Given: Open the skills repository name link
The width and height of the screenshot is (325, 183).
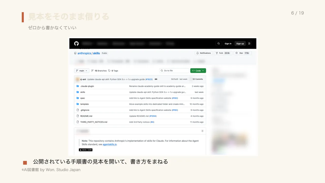Looking at the screenshot, I should click(96, 53).
